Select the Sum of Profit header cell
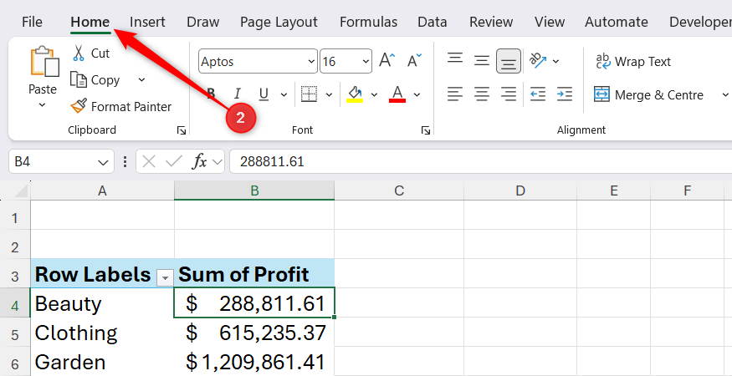 click(x=254, y=274)
